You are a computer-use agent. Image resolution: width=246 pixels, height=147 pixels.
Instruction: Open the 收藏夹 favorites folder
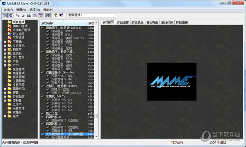(x=17, y=112)
